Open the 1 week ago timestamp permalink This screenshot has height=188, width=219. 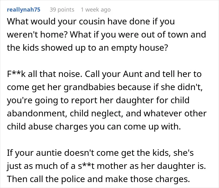[96, 10]
